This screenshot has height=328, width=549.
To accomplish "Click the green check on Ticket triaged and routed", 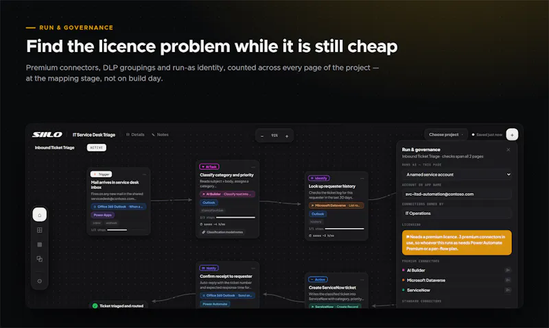I will tap(95, 305).
